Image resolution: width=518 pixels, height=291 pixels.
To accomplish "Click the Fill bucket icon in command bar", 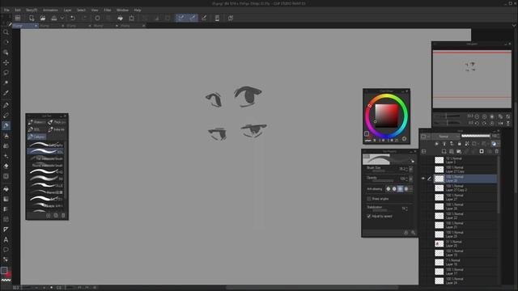I will (121, 18).
